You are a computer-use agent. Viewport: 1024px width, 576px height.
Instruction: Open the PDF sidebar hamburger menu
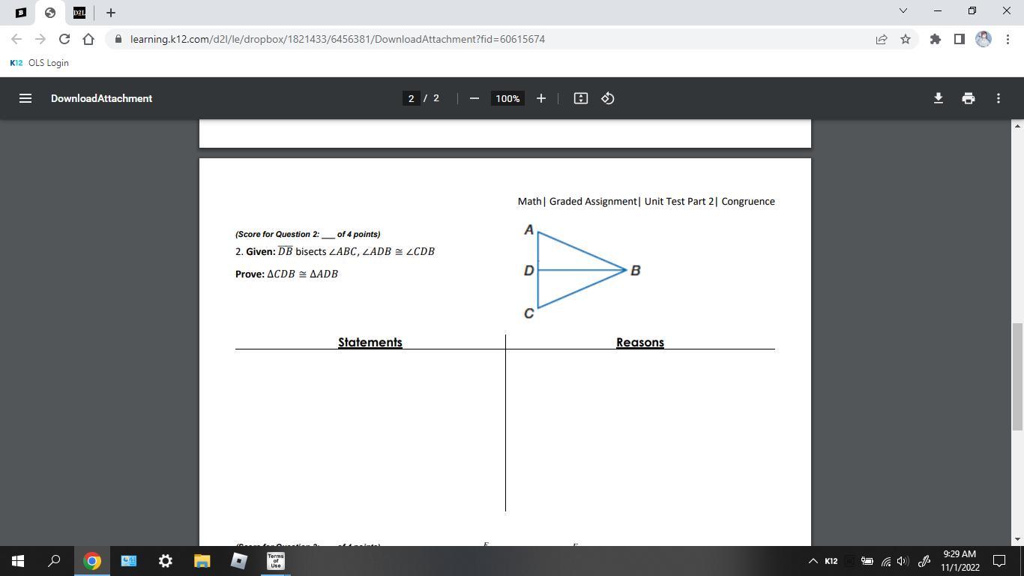pos(25,98)
